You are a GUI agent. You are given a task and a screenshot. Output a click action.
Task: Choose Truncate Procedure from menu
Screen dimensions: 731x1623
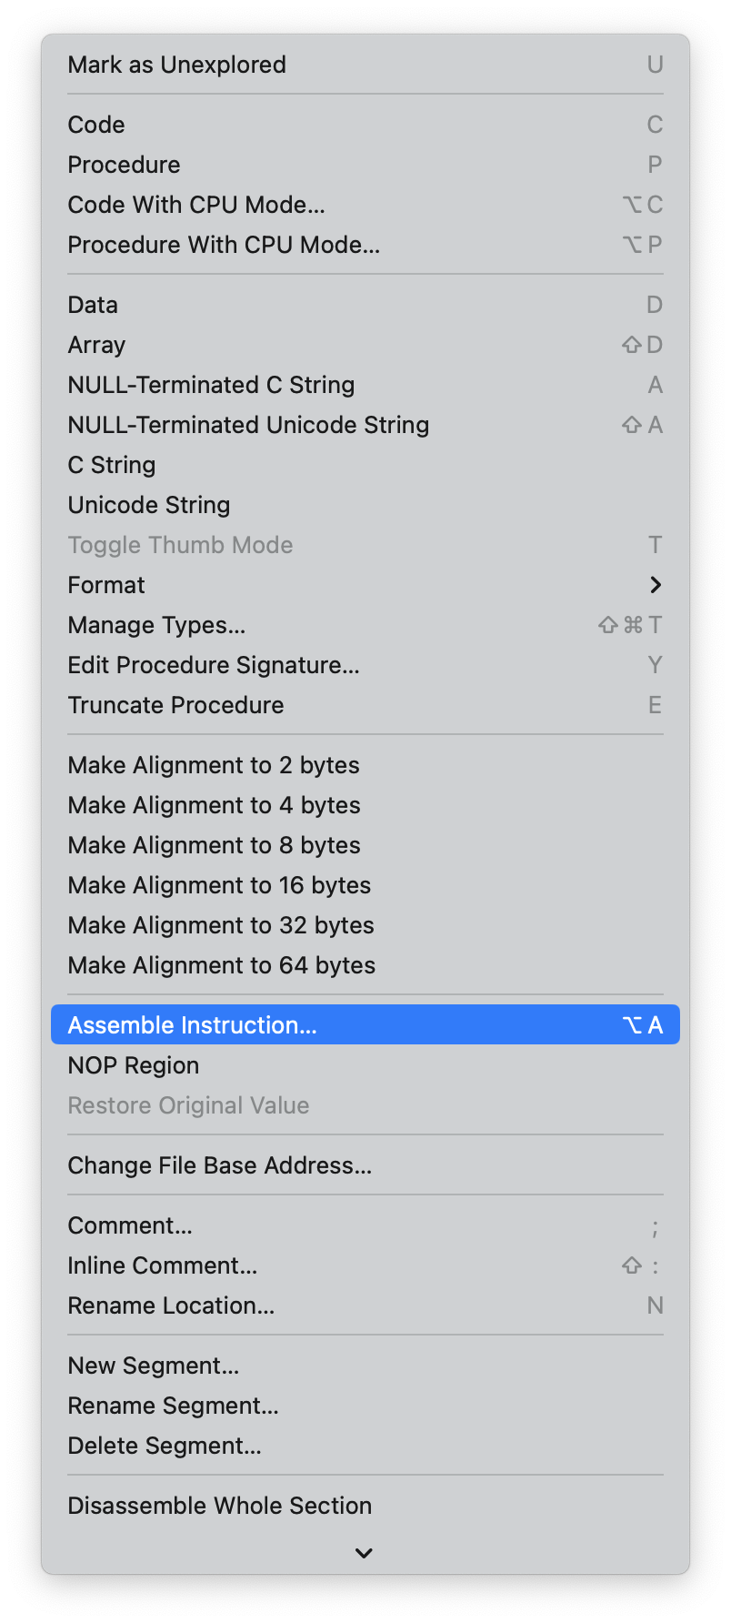tap(175, 705)
